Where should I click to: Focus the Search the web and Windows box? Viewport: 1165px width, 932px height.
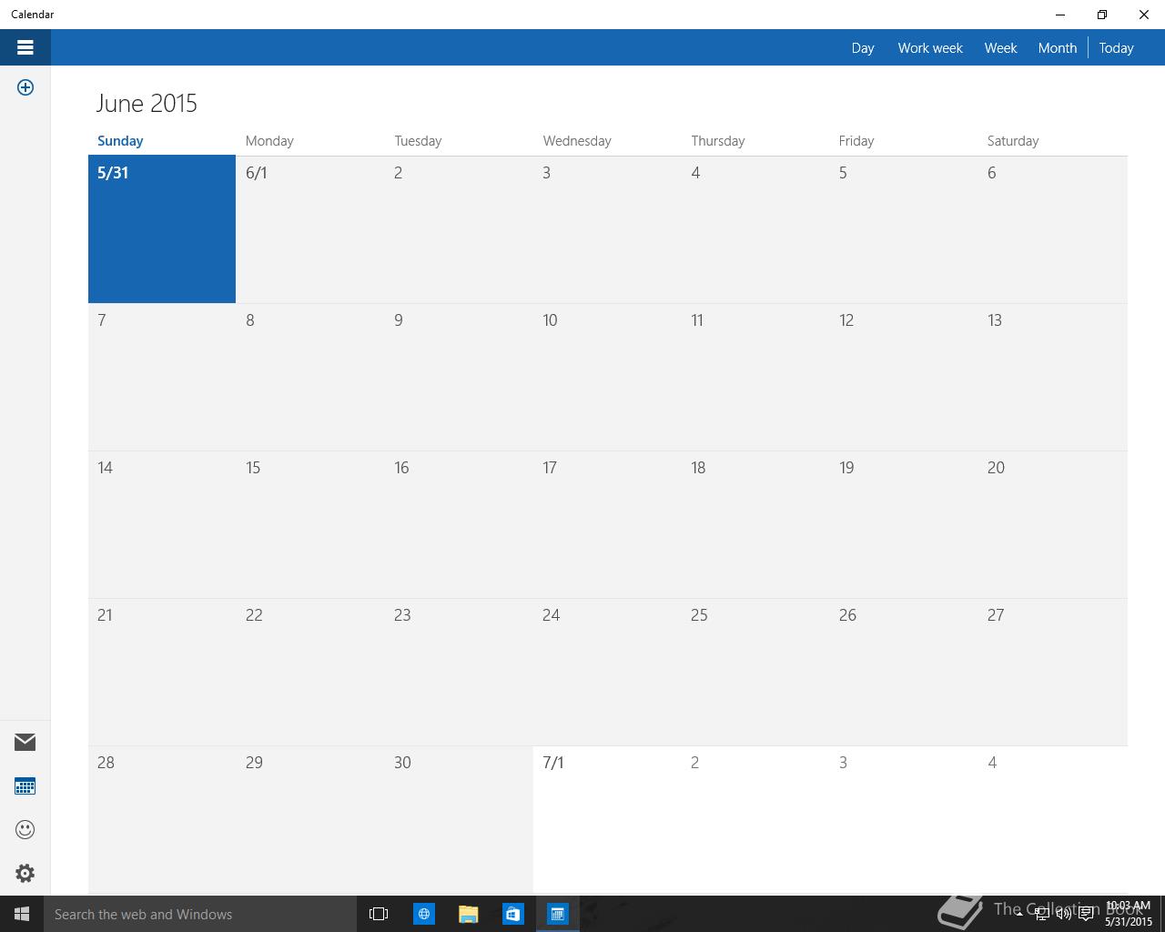click(200, 914)
